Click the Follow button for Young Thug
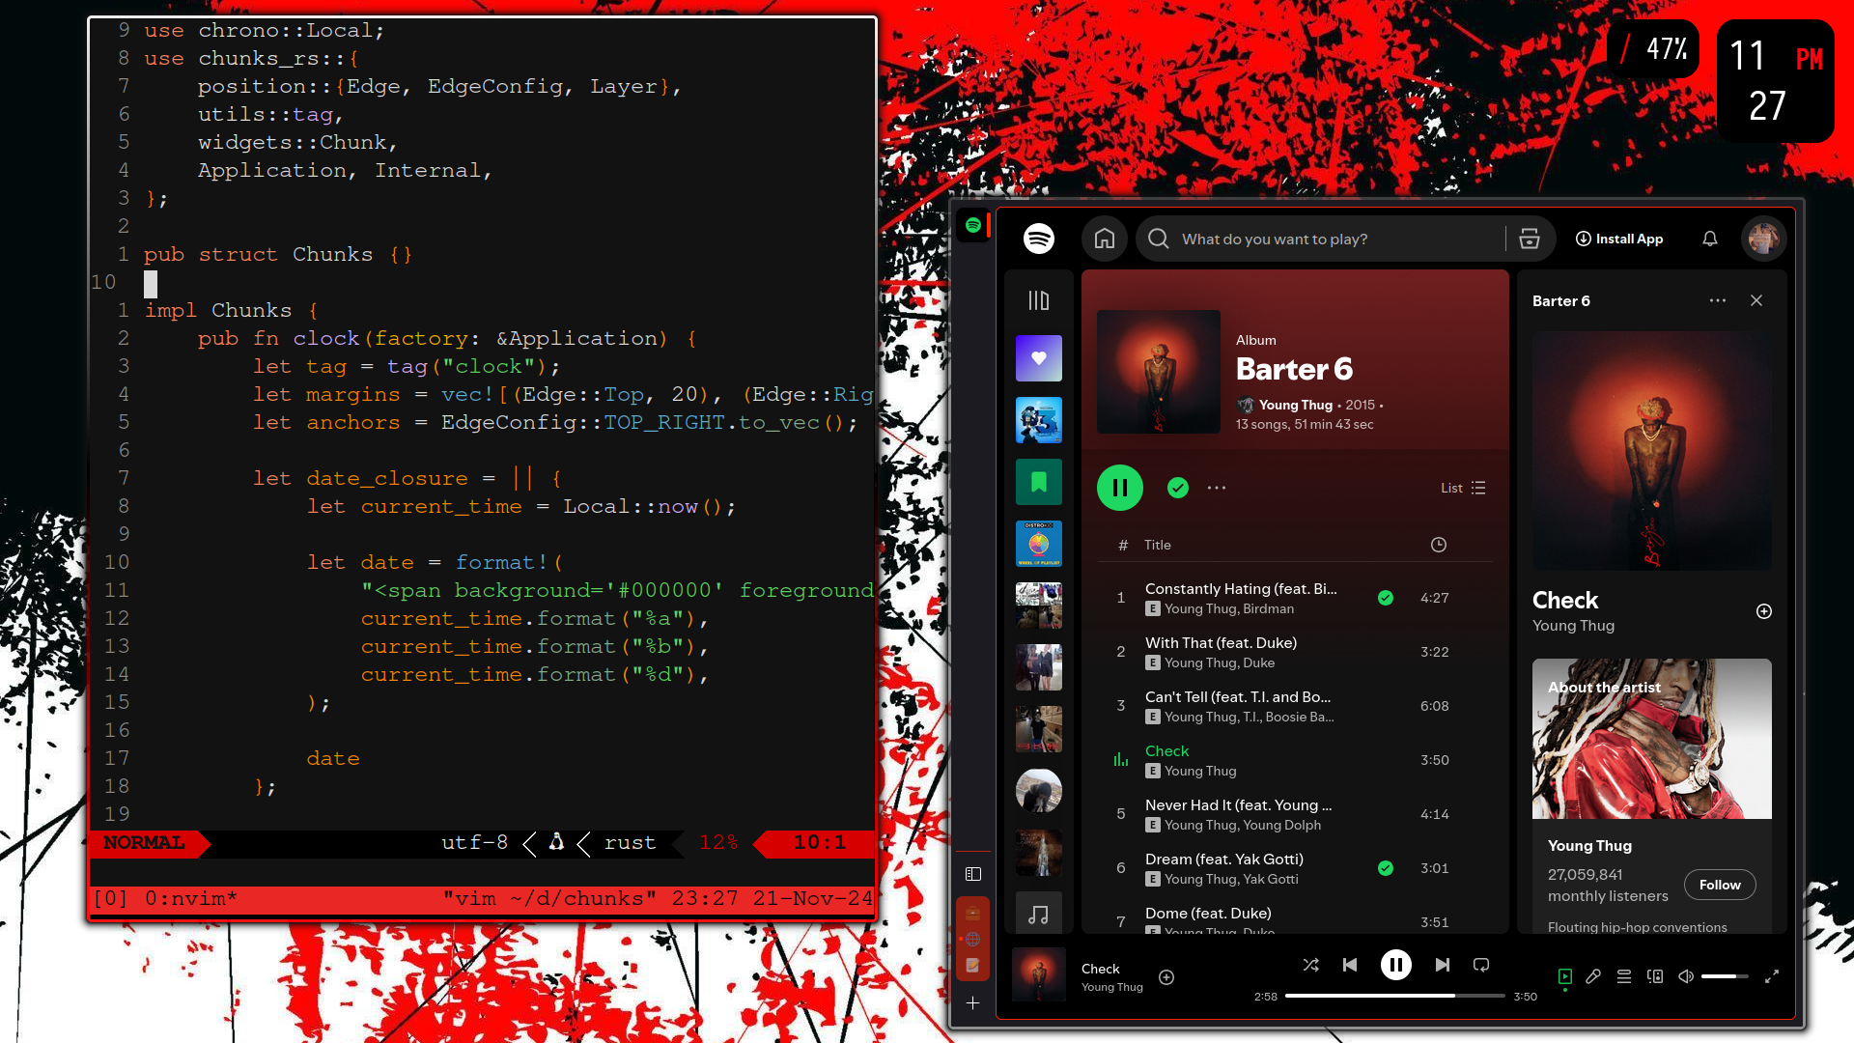Image resolution: width=1854 pixels, height=1043 pixels. [x=1720, y=884]
